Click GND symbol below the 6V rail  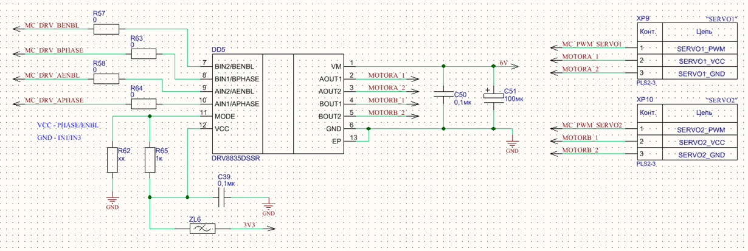click(x=513, y=145)
